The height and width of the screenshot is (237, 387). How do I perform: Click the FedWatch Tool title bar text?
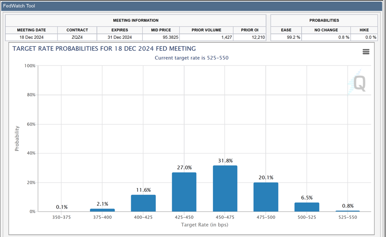click(x=19, y=6)
